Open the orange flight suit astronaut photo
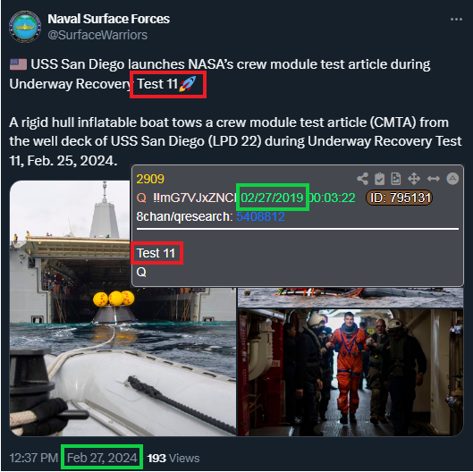This screenshot has height=472, width=473. coord(351,373)
